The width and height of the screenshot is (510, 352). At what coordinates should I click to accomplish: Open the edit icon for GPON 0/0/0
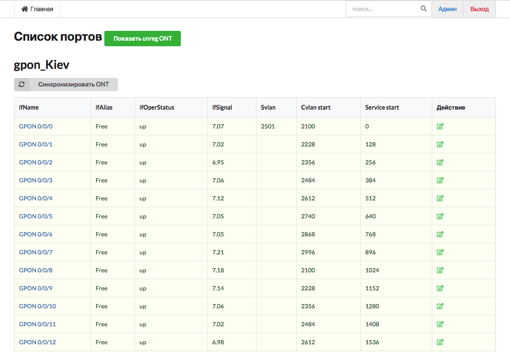pyautogui.click(x=440, y=126)
